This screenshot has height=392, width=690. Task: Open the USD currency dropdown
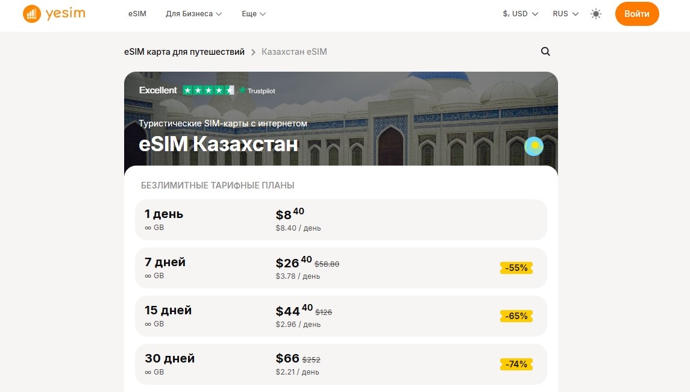coord(519,13)
